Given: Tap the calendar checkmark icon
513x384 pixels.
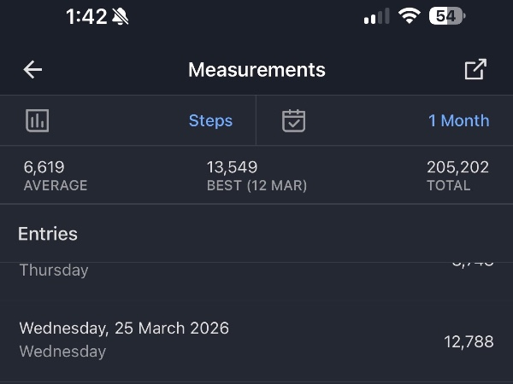Looking at the screenshot, I should (294, 120).
